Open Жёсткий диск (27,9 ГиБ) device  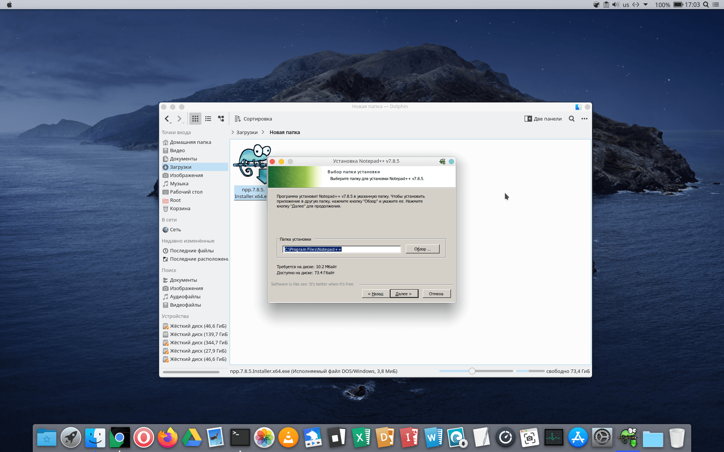coord(195,351)
